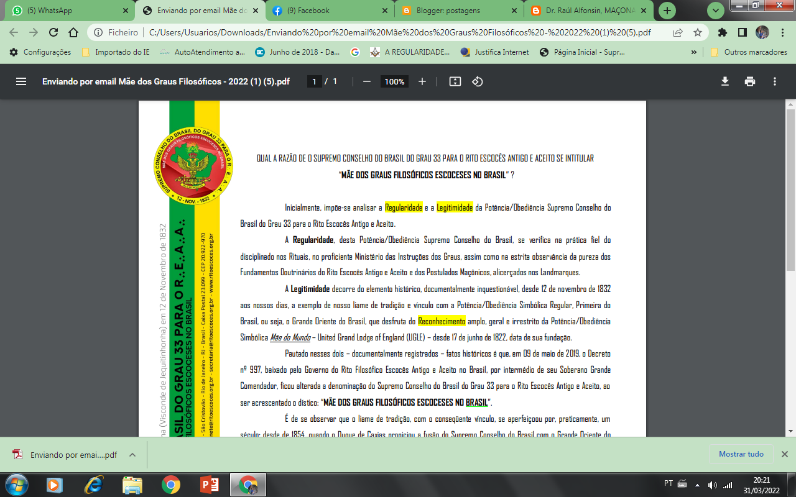796x497 pixels.
Task: Toggle the Chrome side panel
Action: click(743, 32)
